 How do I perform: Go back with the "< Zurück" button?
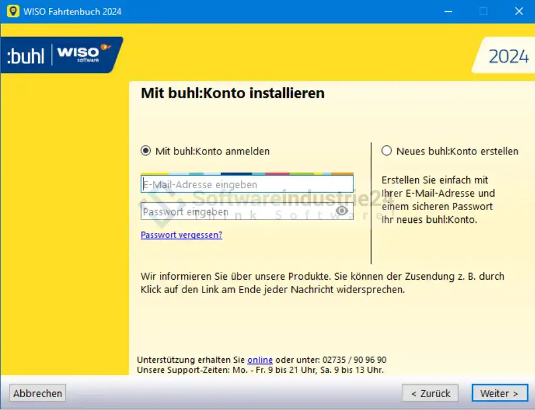pos(430,393)
